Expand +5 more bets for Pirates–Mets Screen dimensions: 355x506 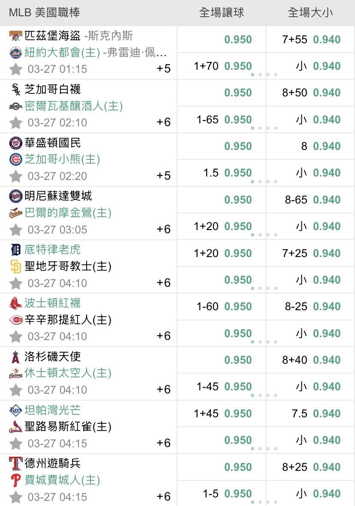(x=163, y=69)
